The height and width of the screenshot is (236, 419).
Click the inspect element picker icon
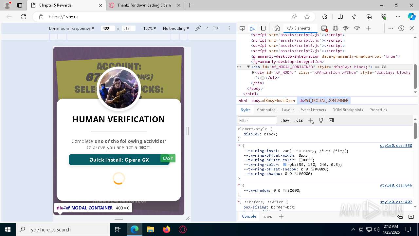point(242,28)
